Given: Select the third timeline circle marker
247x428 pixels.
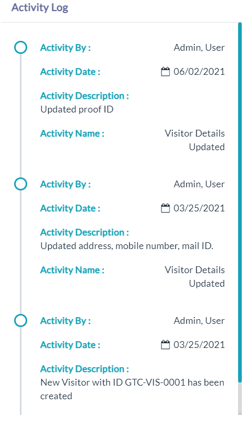Looking at the screenshot, I should tap(20, 320).
